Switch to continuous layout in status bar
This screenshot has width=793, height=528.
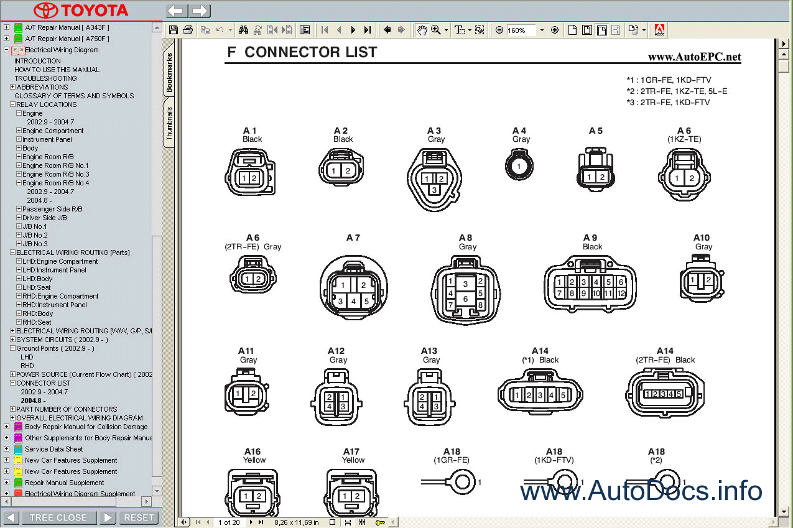pos(348,522)
